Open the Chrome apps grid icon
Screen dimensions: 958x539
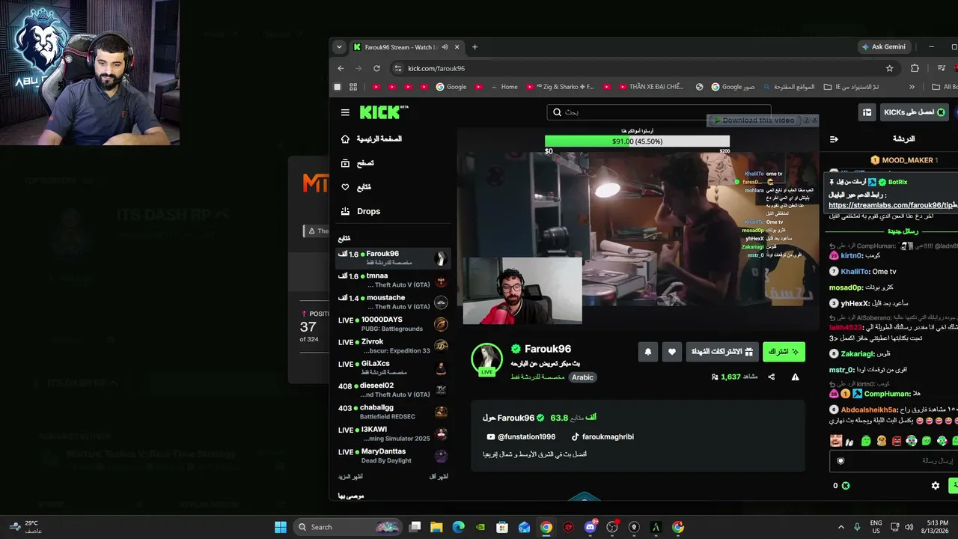(353, 87)
